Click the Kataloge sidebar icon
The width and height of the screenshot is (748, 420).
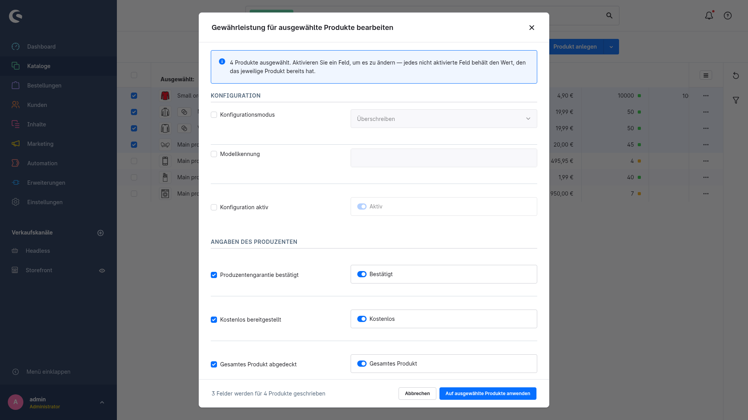click(x=16, y=66)
